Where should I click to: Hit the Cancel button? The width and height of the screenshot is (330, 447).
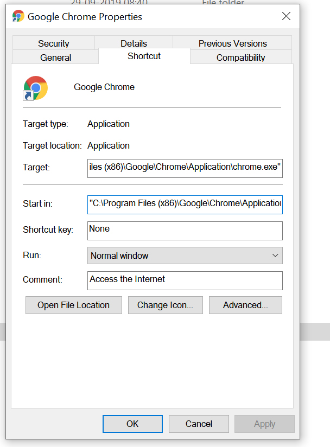click(x=199, y=424)
